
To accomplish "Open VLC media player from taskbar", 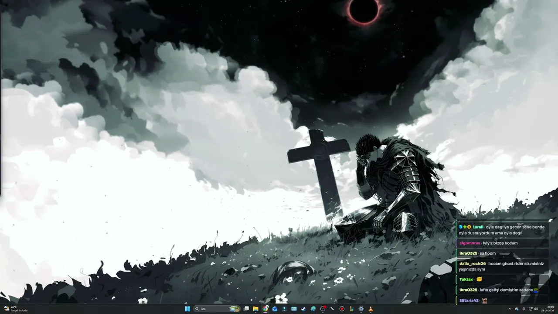I will coord(371,309).
